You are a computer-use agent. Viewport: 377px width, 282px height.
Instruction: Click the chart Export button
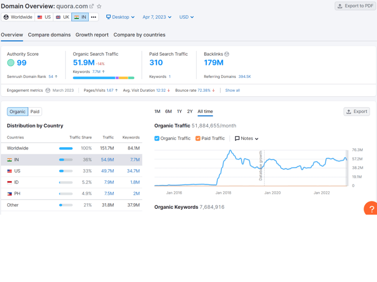point(357,112)
